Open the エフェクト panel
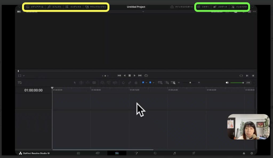Viewport: 273px width, 158px height. point(54,7)
